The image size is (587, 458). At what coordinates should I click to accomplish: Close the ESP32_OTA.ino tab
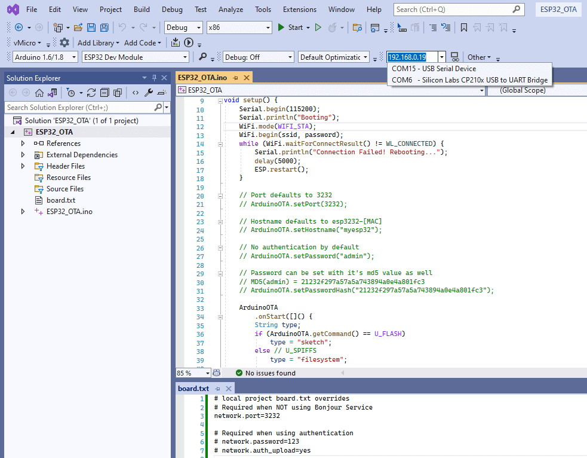[247, 78]
